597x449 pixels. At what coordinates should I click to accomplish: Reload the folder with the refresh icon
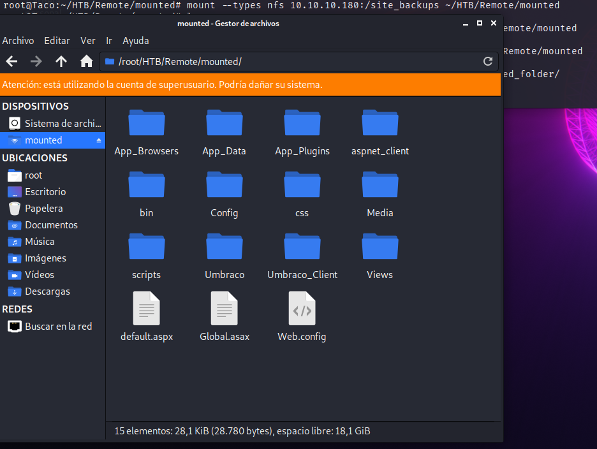pyautogui.click(x=488, y=61)
